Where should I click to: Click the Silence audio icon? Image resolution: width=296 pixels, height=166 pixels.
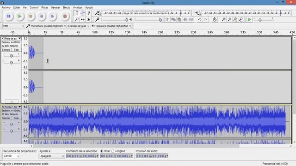(x=191, y=19)
